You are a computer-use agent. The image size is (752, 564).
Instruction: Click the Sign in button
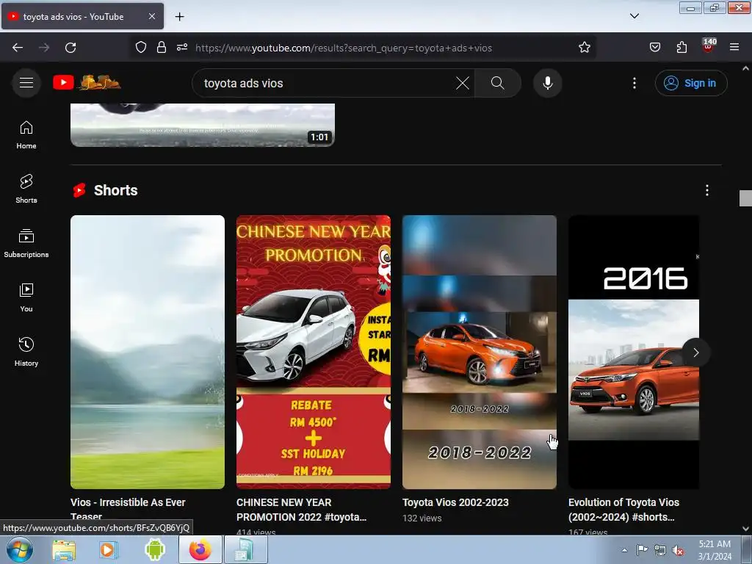[x=691, y=83]
